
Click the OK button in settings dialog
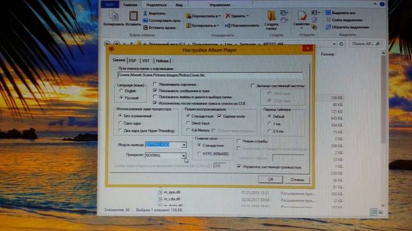pos(270,179)
